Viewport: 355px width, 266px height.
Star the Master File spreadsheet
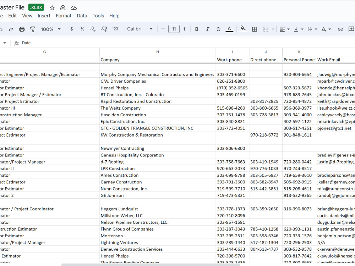tap(52, 7)
